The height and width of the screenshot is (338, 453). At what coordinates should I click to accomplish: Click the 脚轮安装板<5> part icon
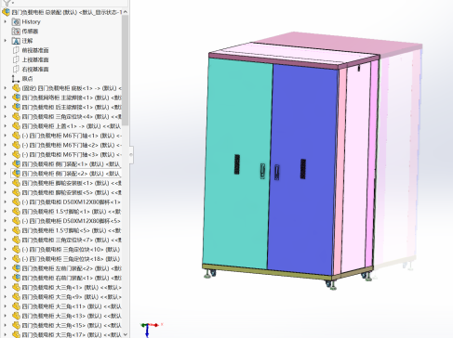(16, 192)
